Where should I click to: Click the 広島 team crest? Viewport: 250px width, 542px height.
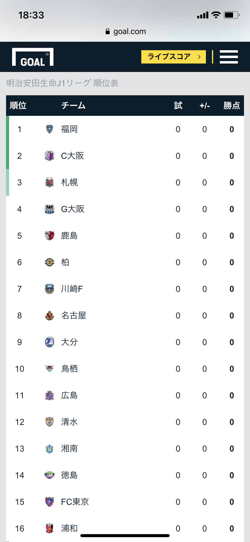coord(50,396)
